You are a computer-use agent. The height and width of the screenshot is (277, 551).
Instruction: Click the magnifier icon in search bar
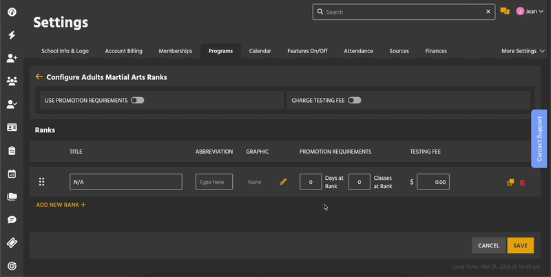coord(320,12)
